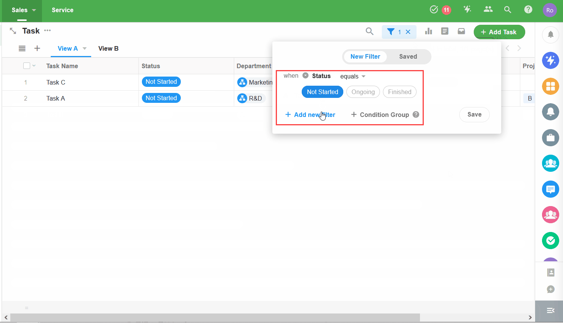The width and height of the screenshot is (563, 323).
Task: Click the Add Task button
Action: pos(499,32)
